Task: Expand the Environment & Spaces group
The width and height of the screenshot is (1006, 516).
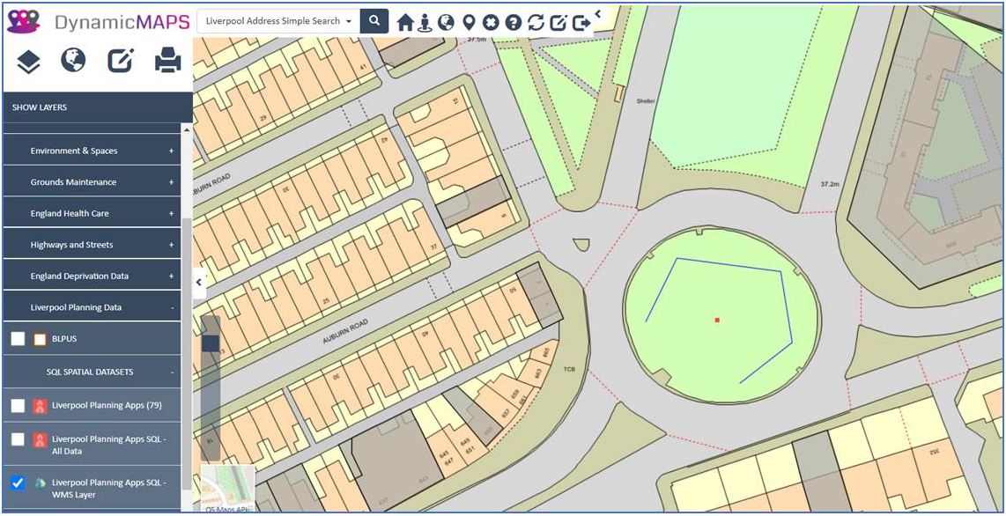Action: point(93,151)
